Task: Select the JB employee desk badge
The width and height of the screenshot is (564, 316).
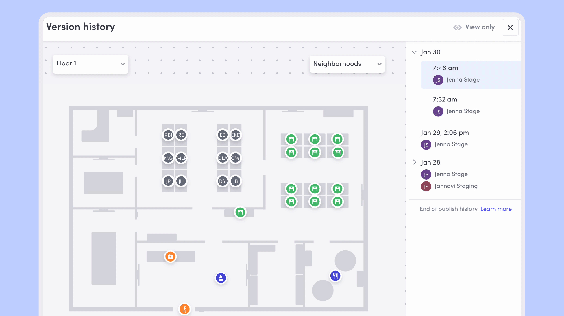Action: coord(235,181)
